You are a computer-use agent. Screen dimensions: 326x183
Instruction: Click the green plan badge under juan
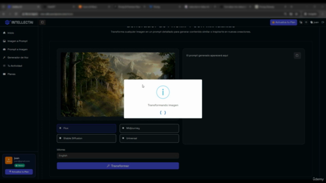pos(19,166)
